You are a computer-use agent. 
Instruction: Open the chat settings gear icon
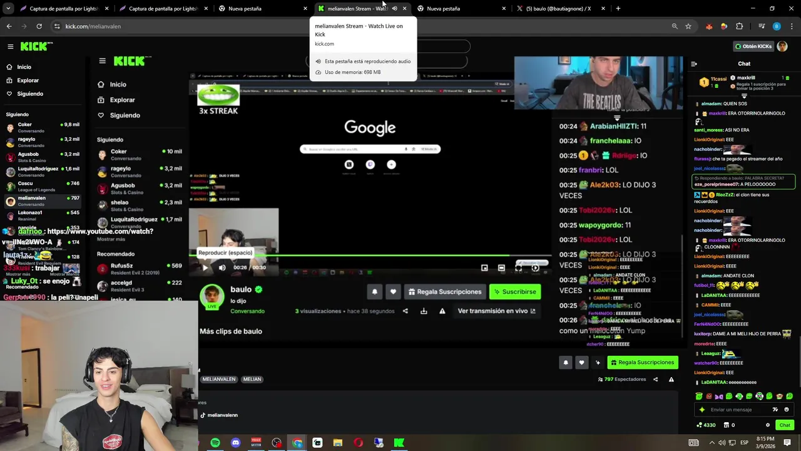tap(768, 425)
